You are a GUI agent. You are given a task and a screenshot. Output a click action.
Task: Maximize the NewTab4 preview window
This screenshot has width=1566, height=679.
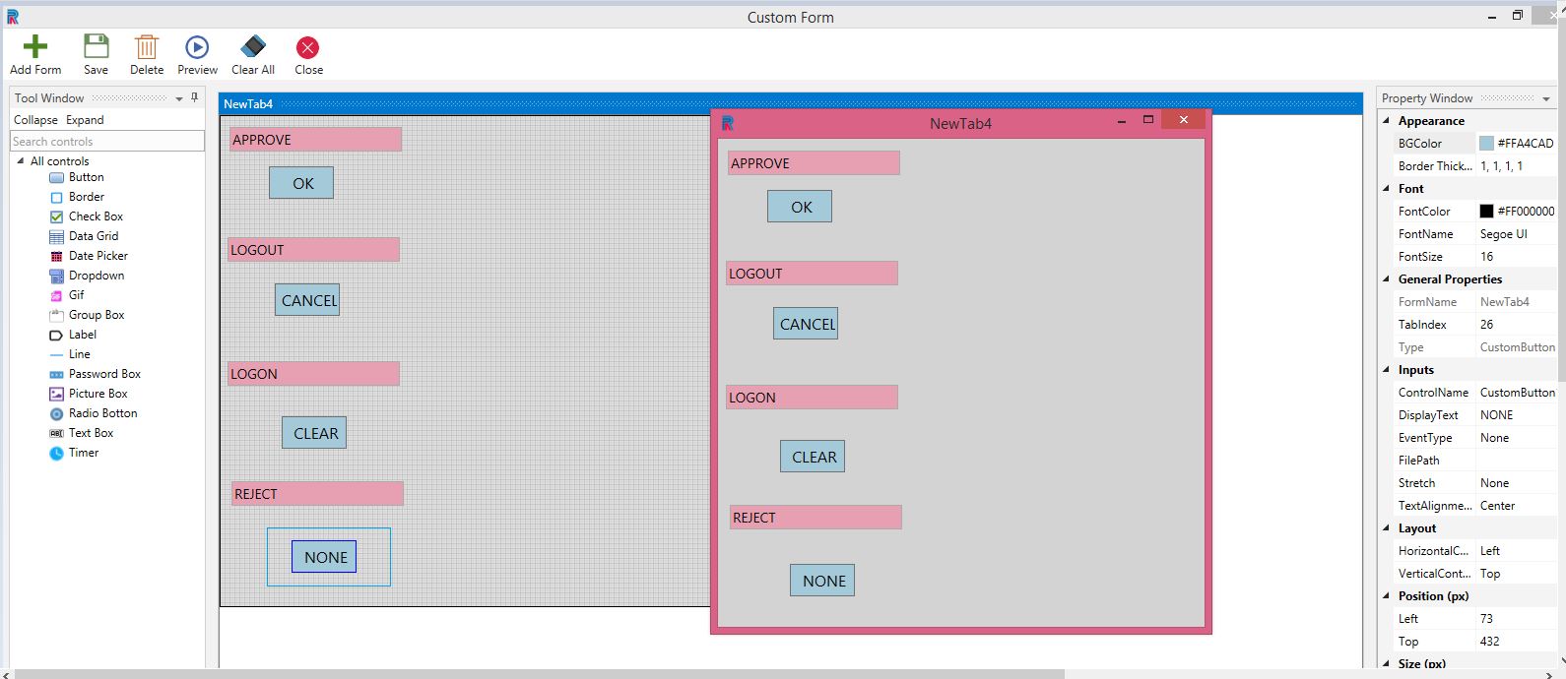[1147, 120]
